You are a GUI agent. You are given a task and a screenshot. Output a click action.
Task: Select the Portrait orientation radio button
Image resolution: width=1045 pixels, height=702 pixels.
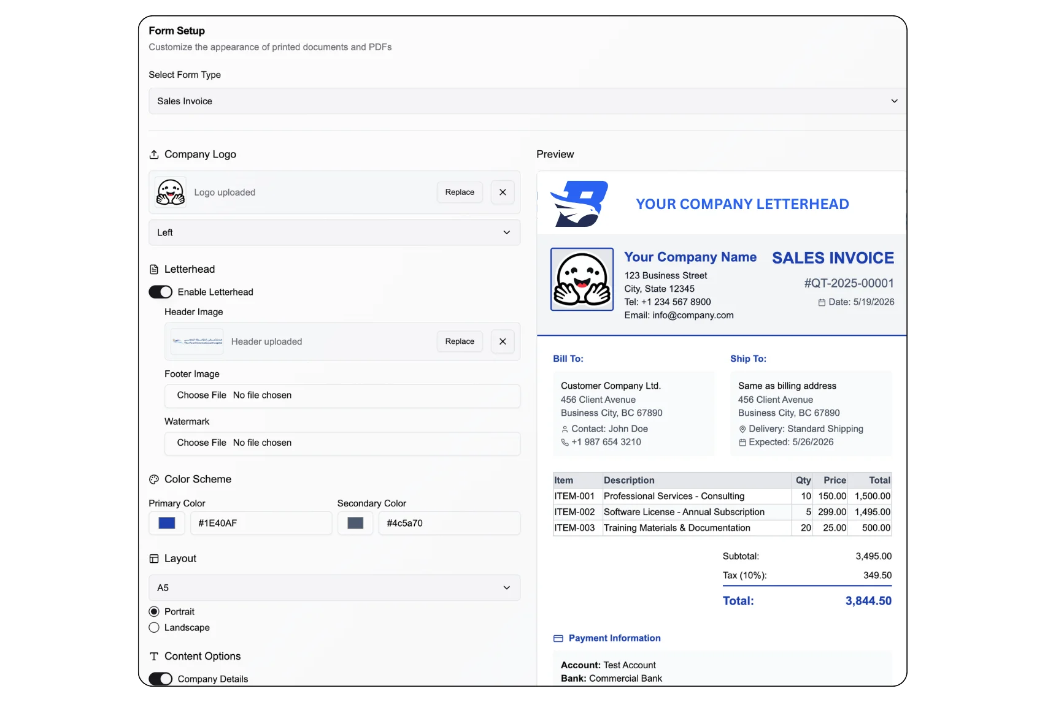tap(154, 611)
